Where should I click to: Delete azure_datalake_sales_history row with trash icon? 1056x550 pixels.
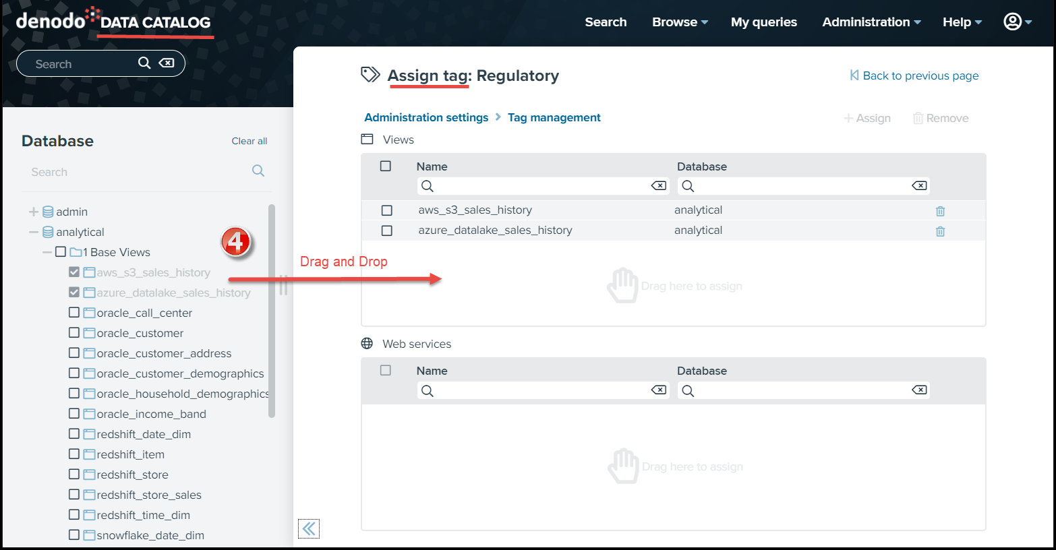point(940,231)
